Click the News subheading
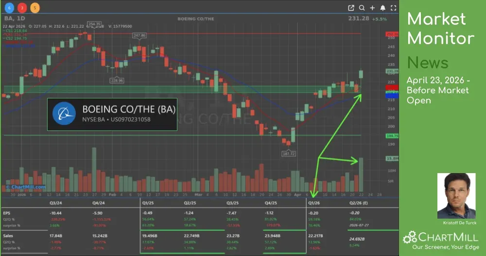 tap(428, 63)
